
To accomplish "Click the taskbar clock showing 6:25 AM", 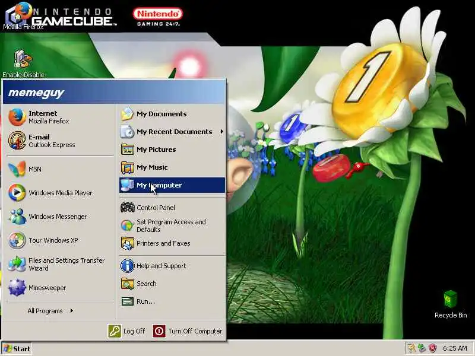I will click(455, 348).
